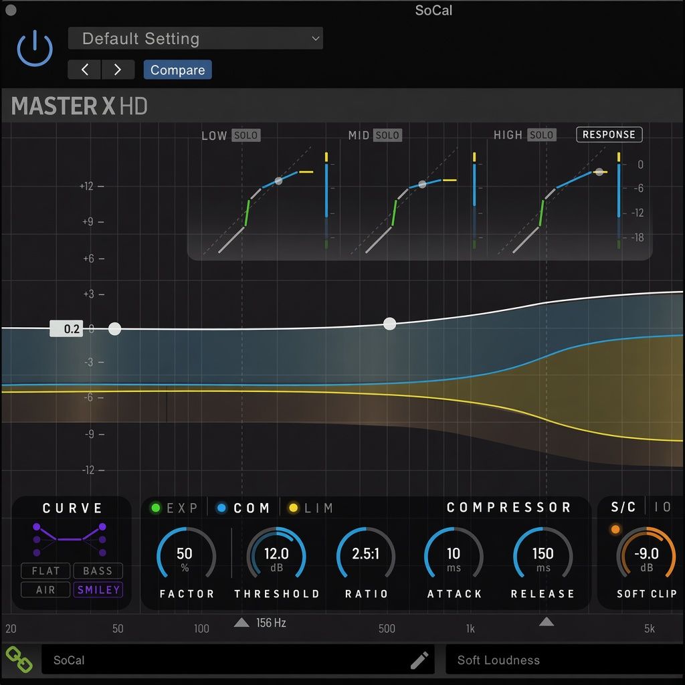The image size is (685, 685).
Task: Click the CURVE section heading
Action: (72, 508)
